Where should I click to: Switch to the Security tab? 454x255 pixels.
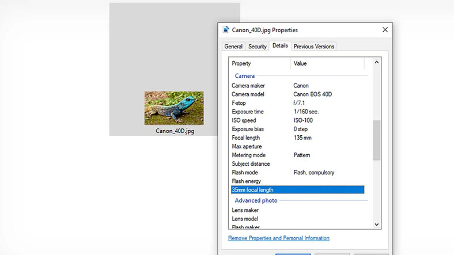[x=257, y=46]
